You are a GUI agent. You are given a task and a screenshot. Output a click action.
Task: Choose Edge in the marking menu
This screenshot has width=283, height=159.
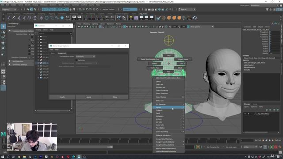pyautogui.click(x=168, y=56)
